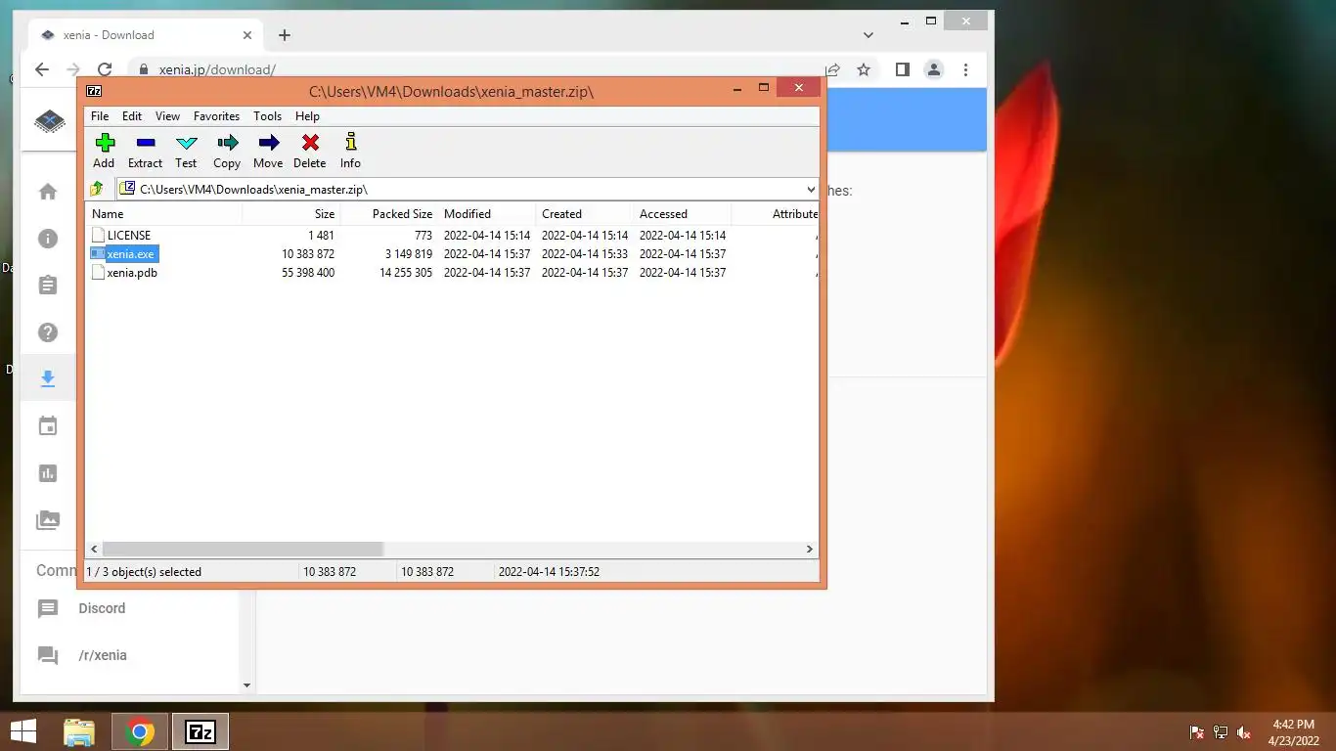Click the Chrome share page icon
This screenshot has width=1336, height=751.
(x=832, y=69)
